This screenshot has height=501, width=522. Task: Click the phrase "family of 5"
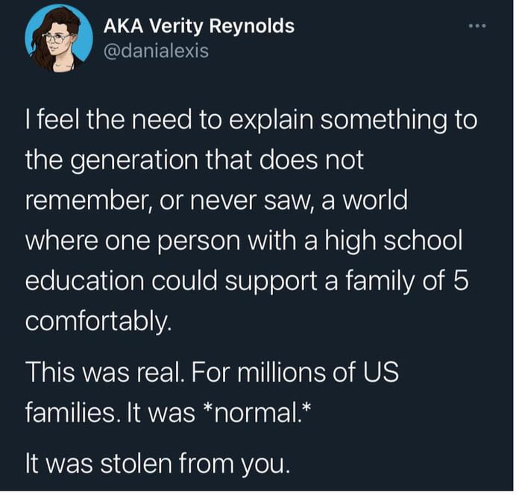click(407, 280)
